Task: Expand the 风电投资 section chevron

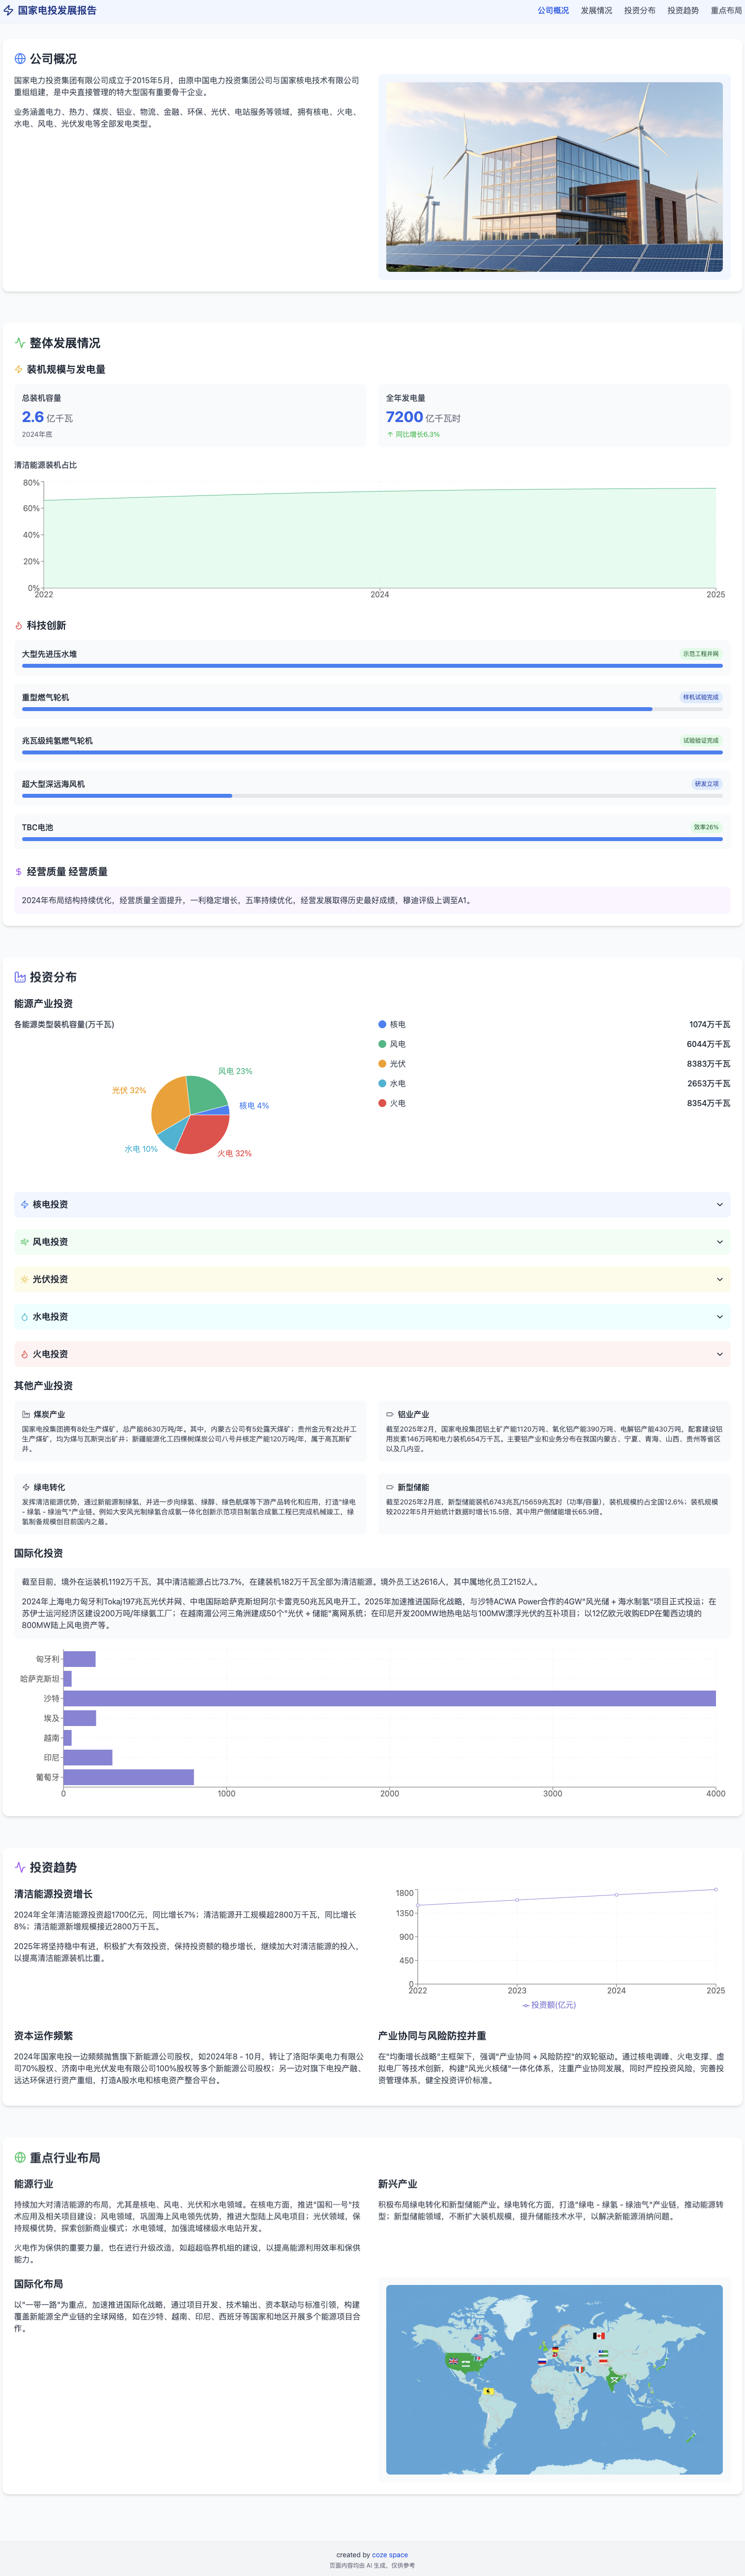Action: click(720, 1242)
